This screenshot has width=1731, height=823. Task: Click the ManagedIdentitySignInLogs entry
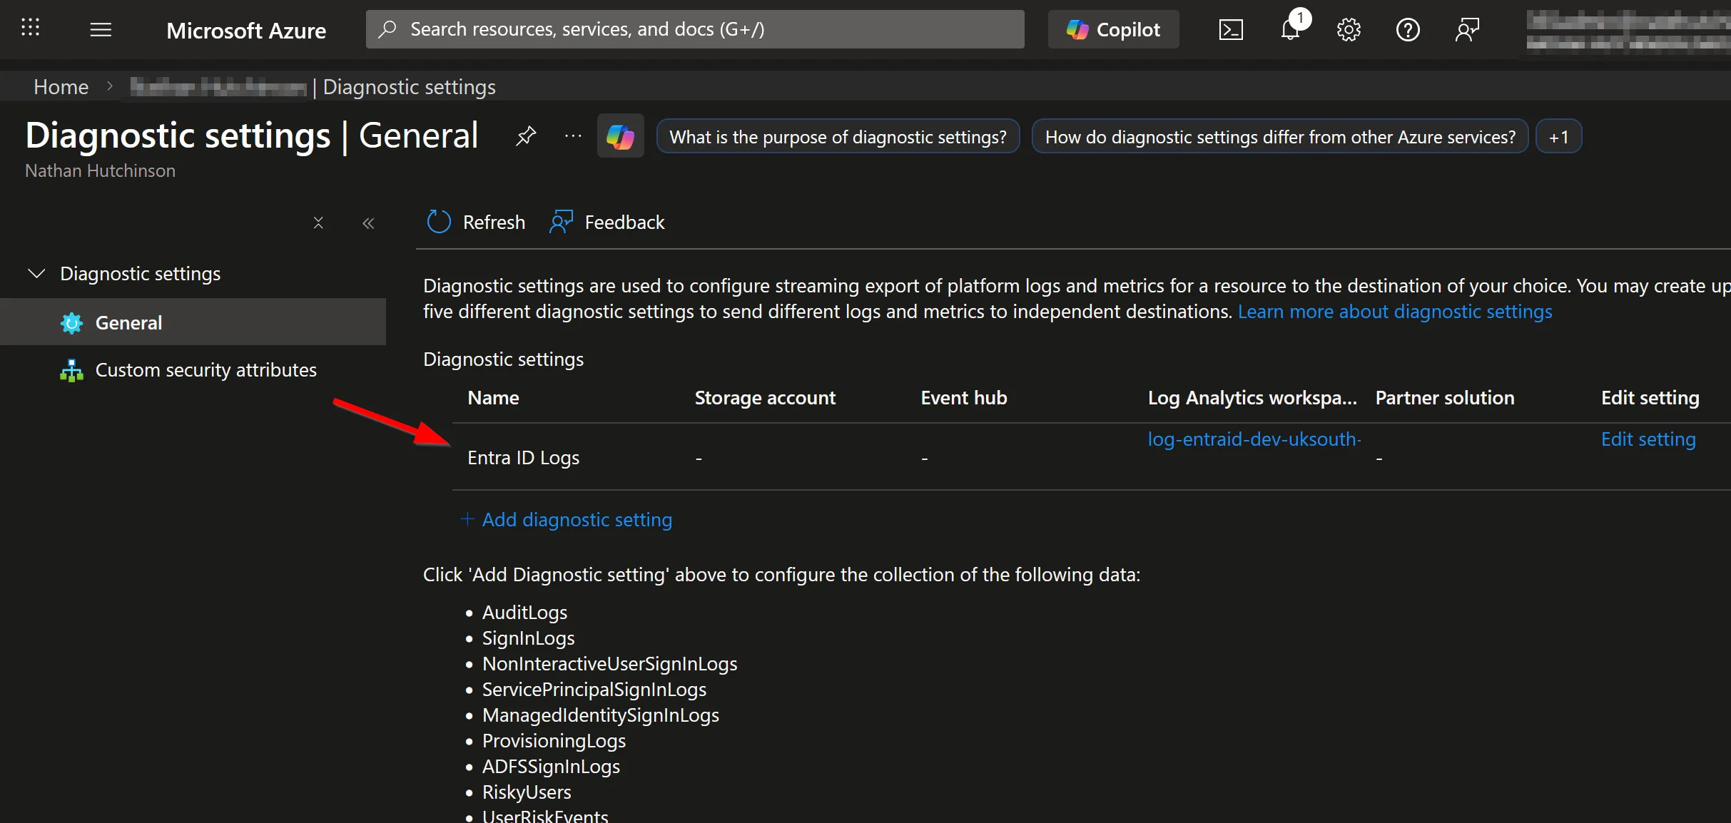601,715
